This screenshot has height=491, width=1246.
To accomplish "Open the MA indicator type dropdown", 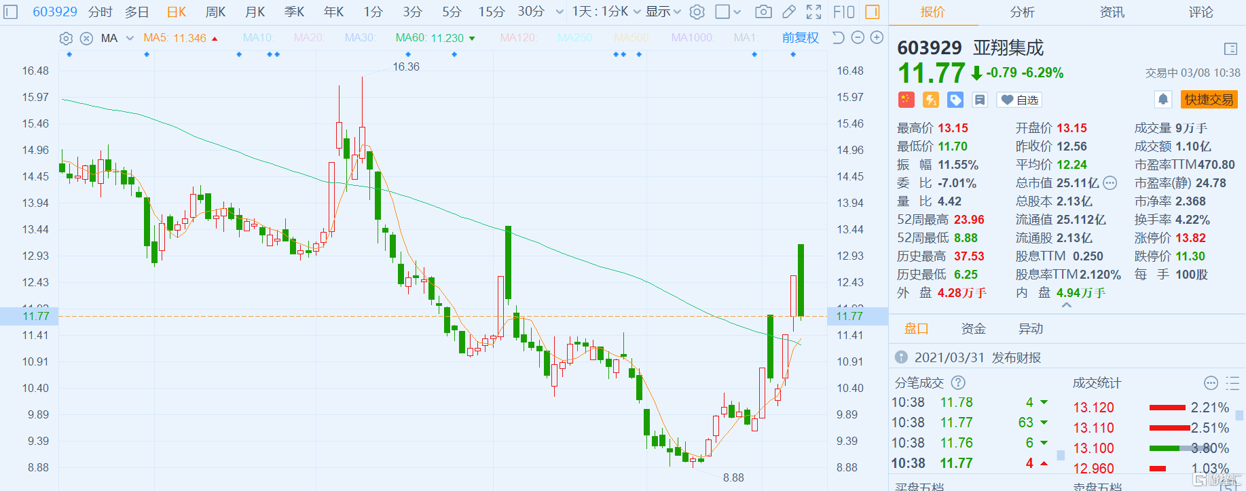I will (130, 38).
